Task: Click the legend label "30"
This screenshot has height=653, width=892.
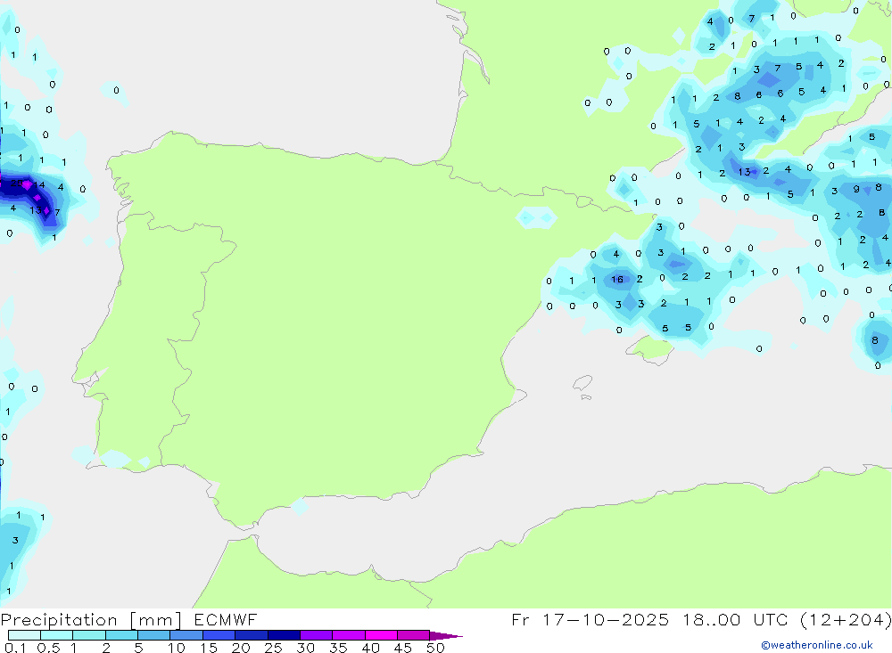Action: pyautogui.click(x=305, y=648)
